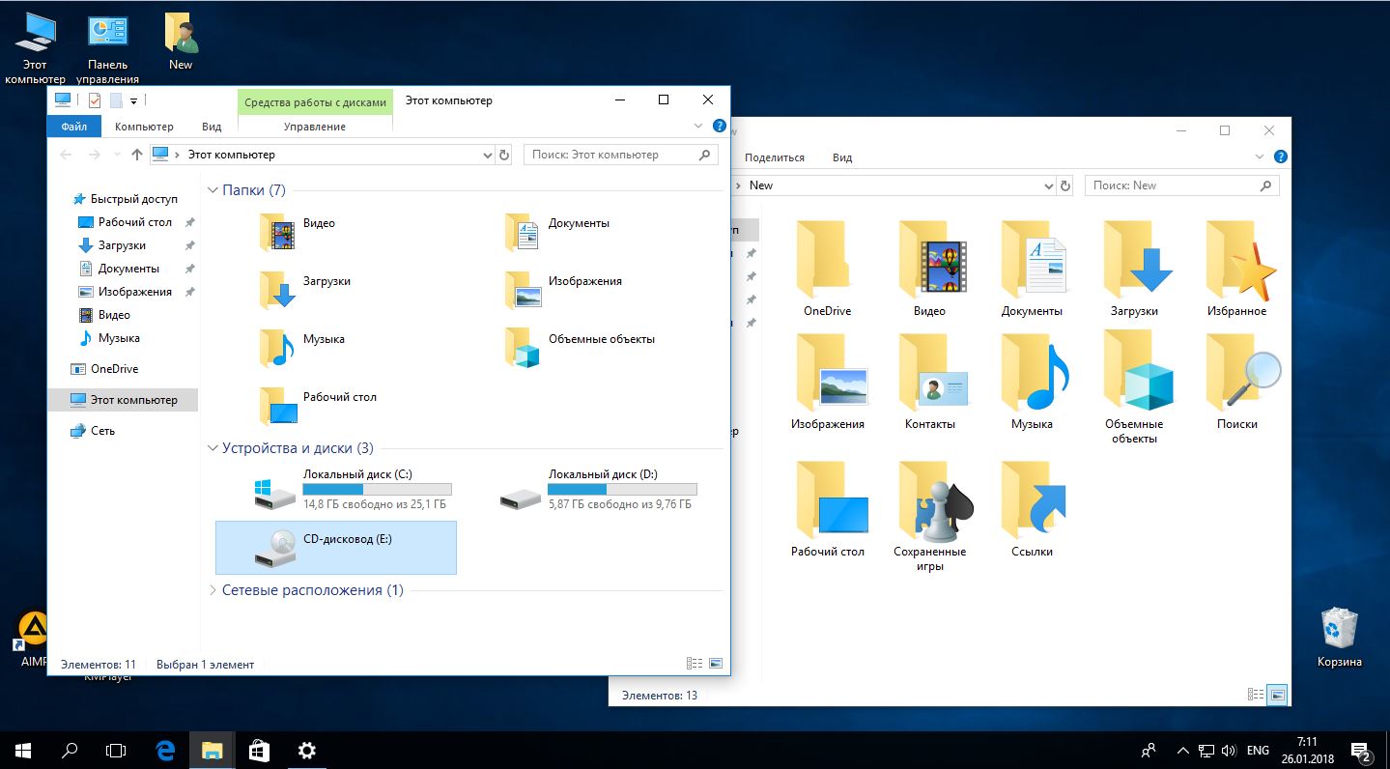
Task: Open Help in Этот компьютер window
Action: pyautogui.click(x=719, y=126)
